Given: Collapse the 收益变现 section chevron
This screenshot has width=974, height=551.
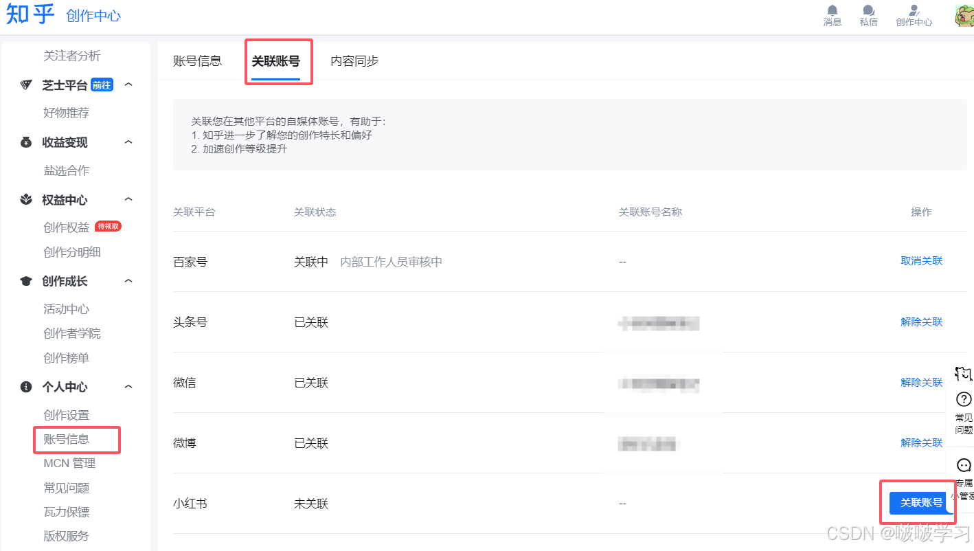Looking at the screenshot, I should click(128, 142).
